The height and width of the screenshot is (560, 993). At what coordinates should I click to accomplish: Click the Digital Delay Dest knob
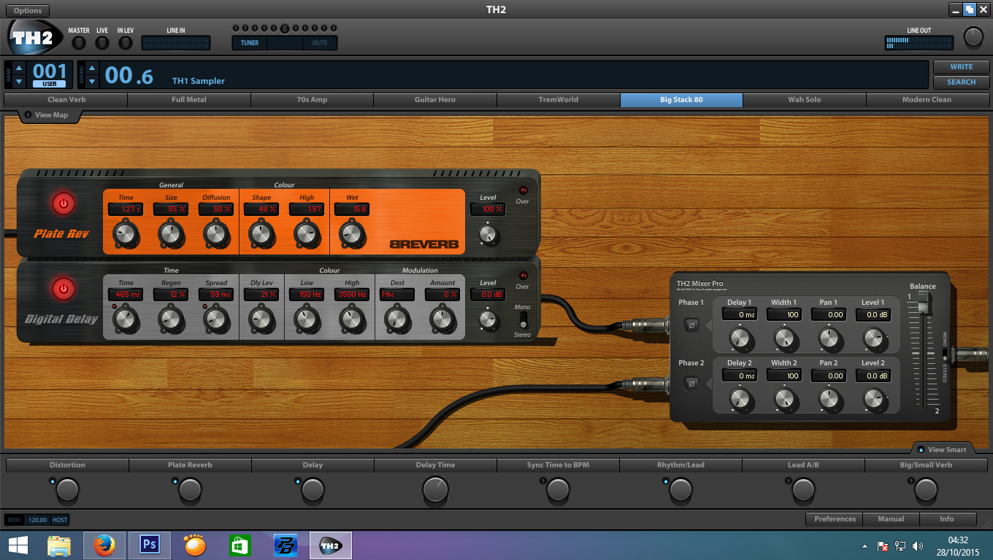pos(396,319)
